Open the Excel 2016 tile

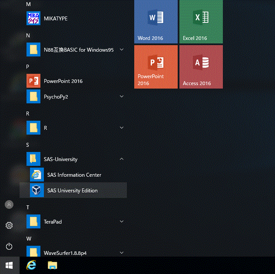point(201,22)
